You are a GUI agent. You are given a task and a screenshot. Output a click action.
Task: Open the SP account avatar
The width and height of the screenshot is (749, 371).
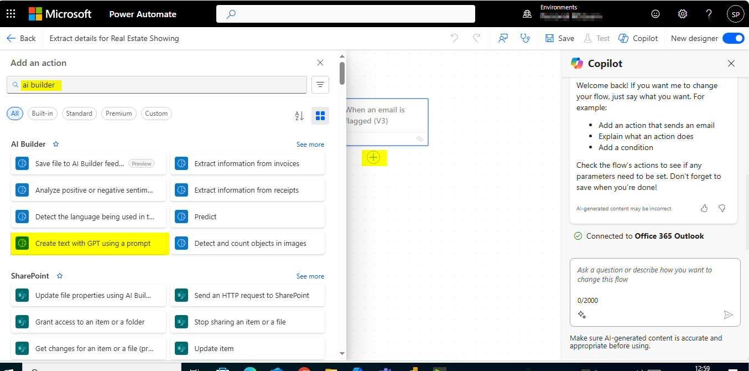point(735,14)
